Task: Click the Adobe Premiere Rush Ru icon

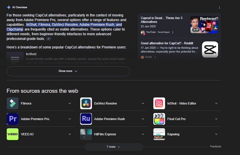Action: 86,119
